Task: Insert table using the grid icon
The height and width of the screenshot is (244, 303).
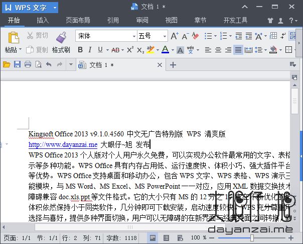Action: pos(273,36)
